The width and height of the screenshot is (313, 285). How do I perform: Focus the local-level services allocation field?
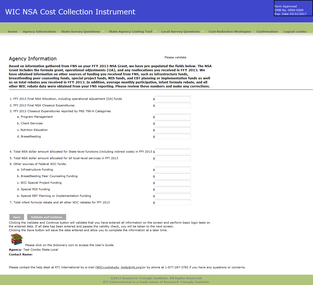(x=173, y=158)
